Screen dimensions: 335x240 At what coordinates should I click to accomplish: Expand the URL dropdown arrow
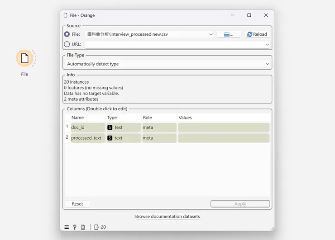[x=267, y=44]
